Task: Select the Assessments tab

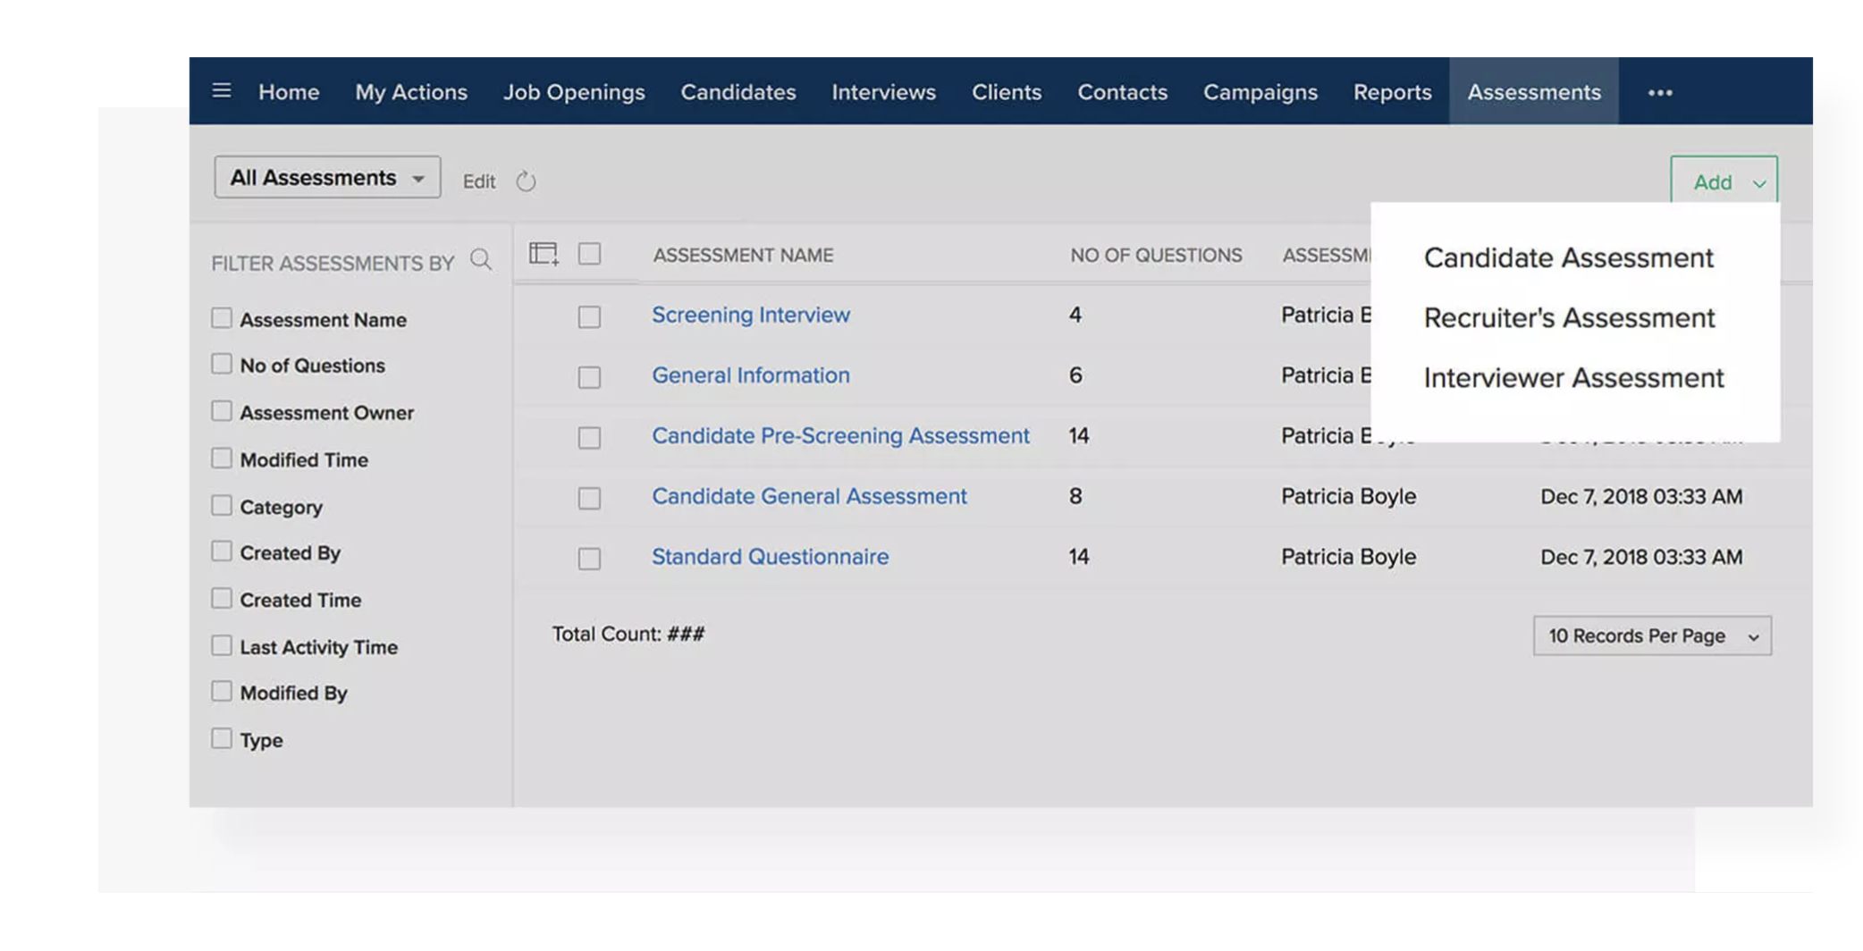Action: 1534,91
